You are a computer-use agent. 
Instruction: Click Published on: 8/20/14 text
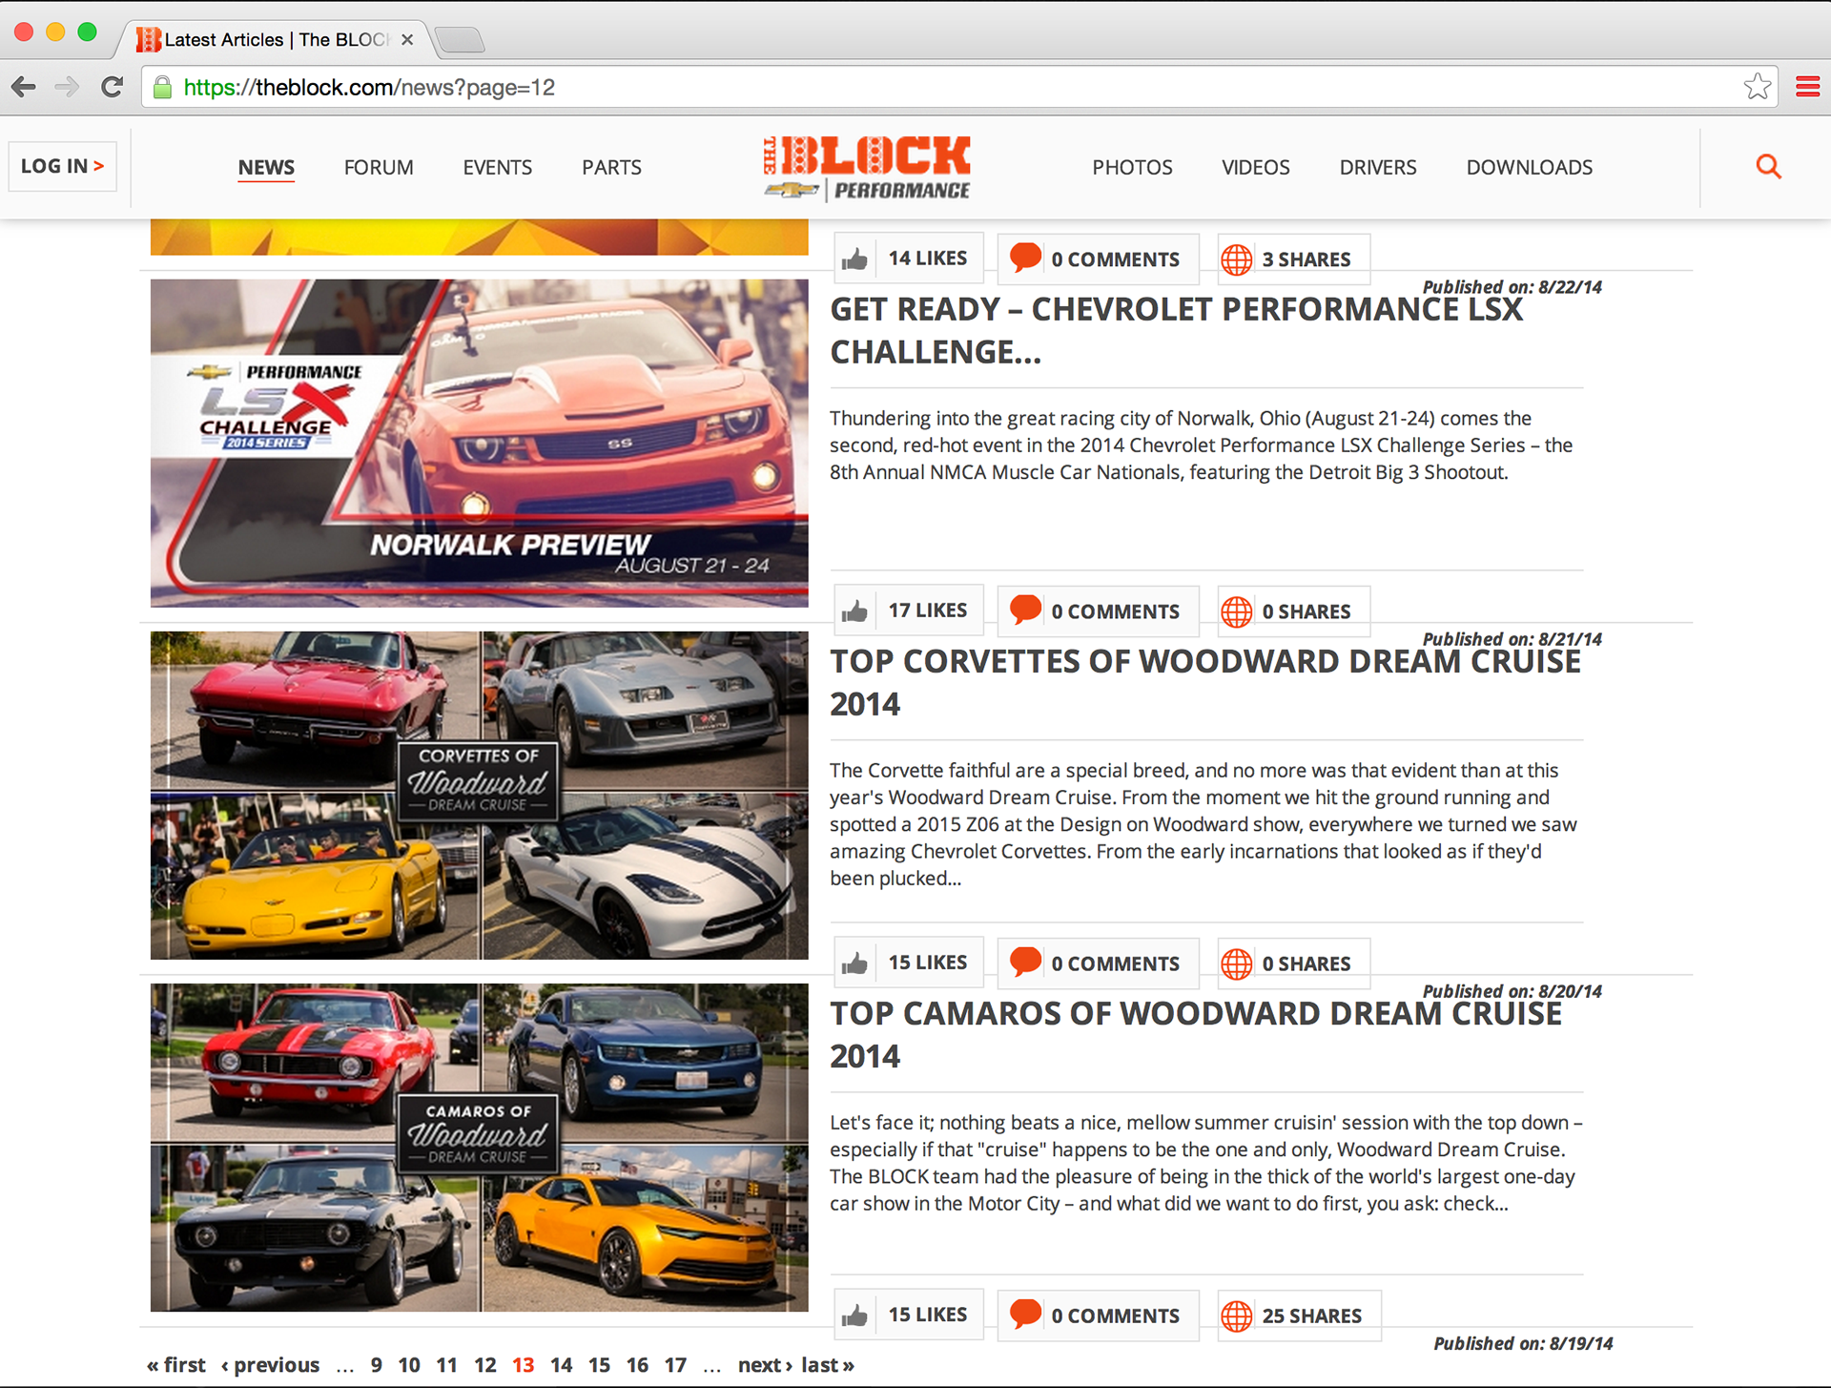1512,991
